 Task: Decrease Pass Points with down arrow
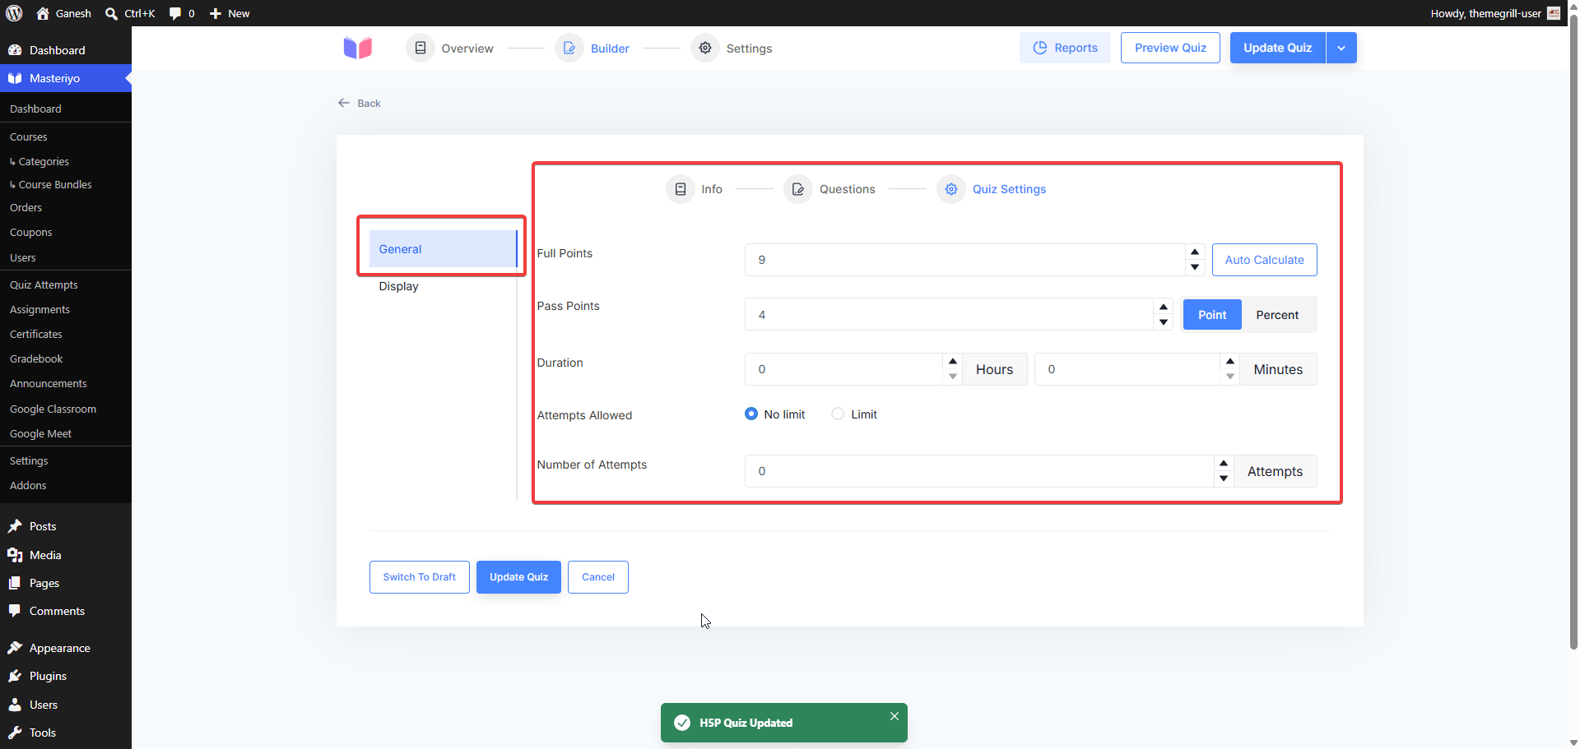(x=1164, y=322)
